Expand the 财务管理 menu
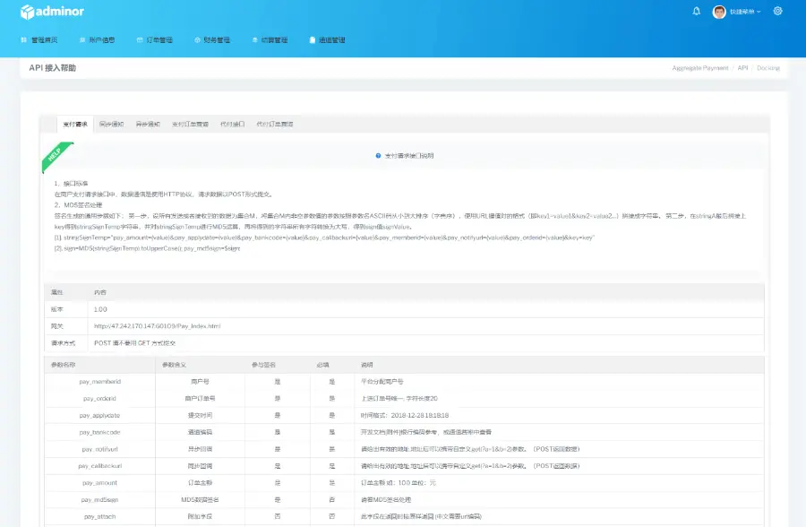Image resolution: width=806 pixels, height=527 pixels. 216,40
